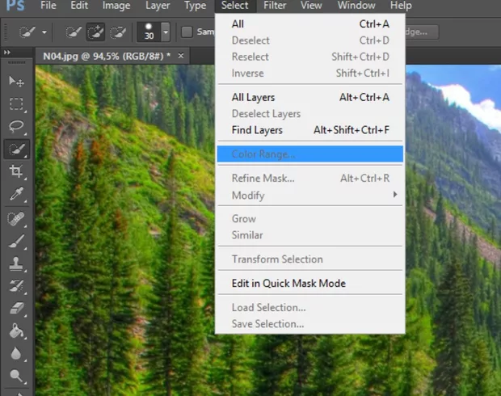Screen dimensions: 501x396
Task: Choose the highlighted Color Range entry
Action: pos(310,154)
